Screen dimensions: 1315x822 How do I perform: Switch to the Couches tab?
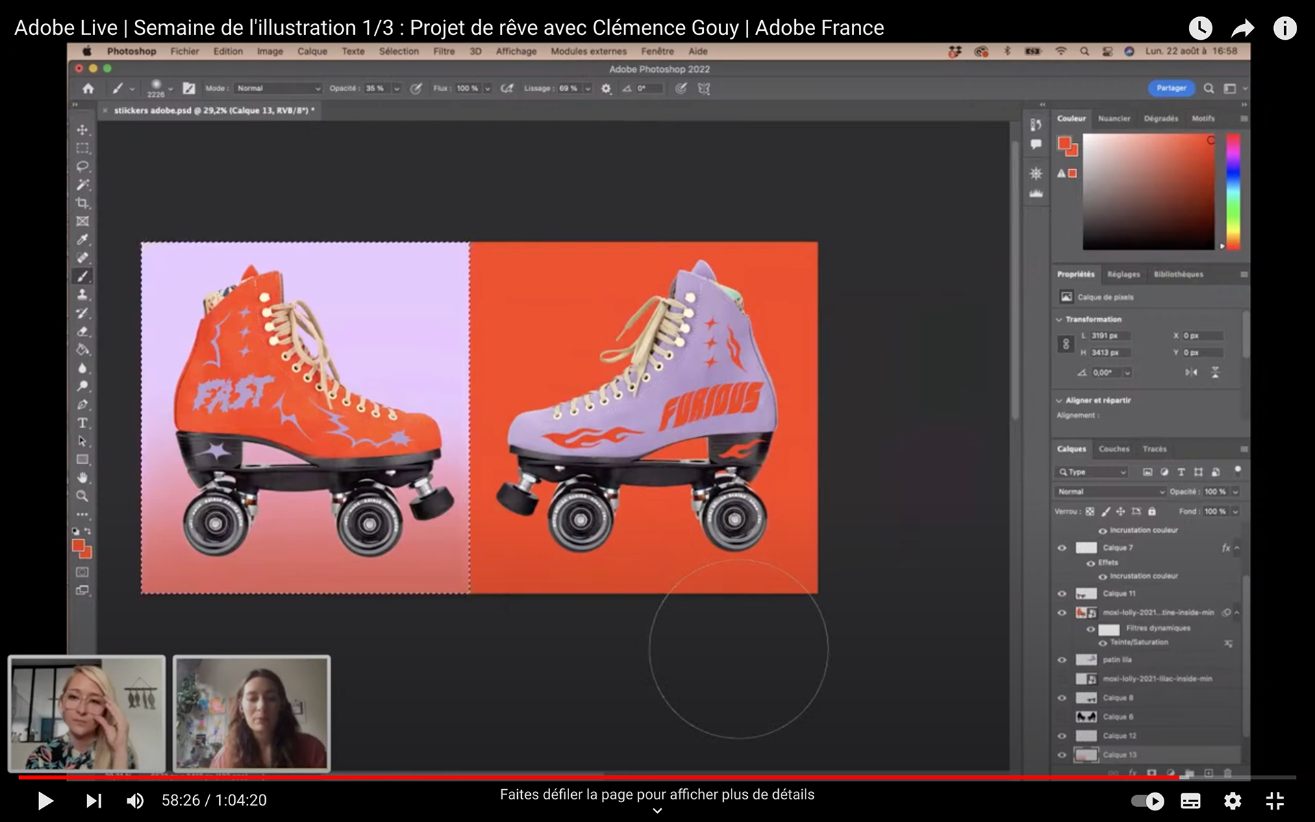[x=1114, y=449]
